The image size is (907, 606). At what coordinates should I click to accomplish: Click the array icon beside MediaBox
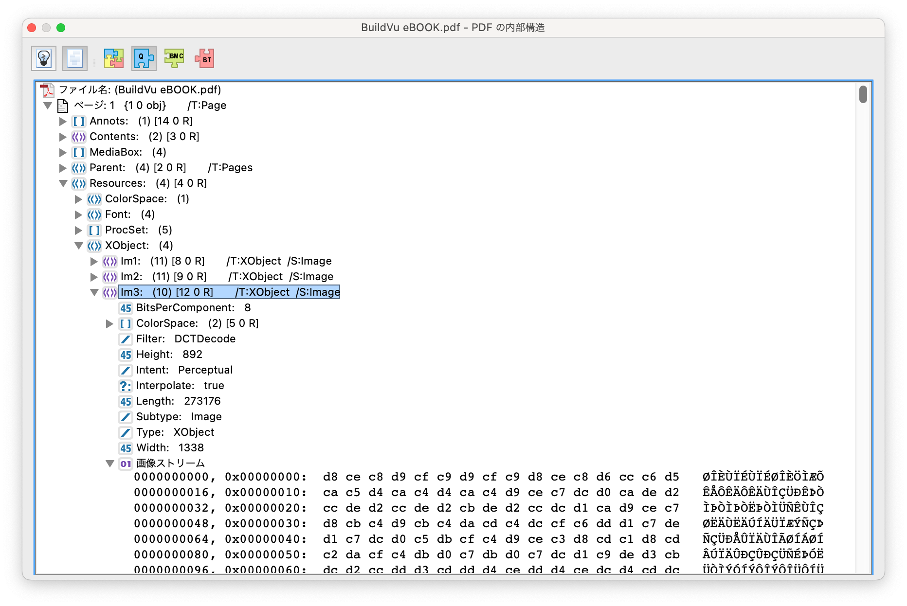click(x=79, y=152)
